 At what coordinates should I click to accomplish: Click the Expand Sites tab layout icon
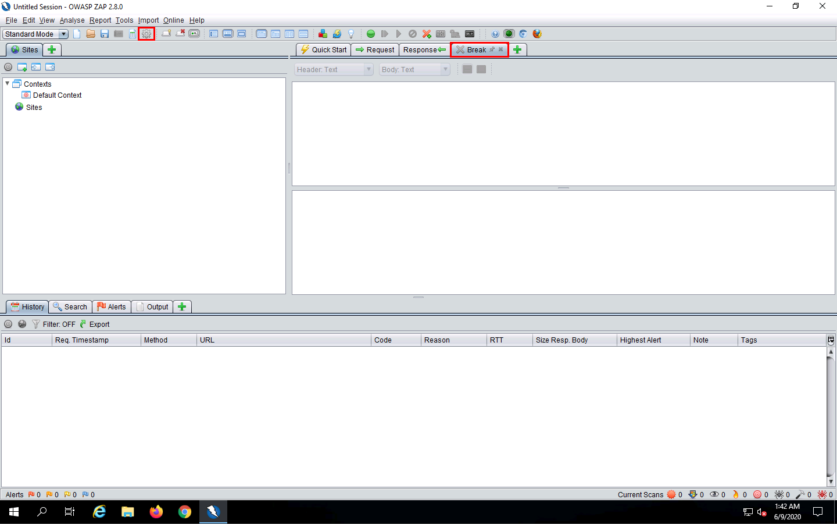(x=214, y=34)
